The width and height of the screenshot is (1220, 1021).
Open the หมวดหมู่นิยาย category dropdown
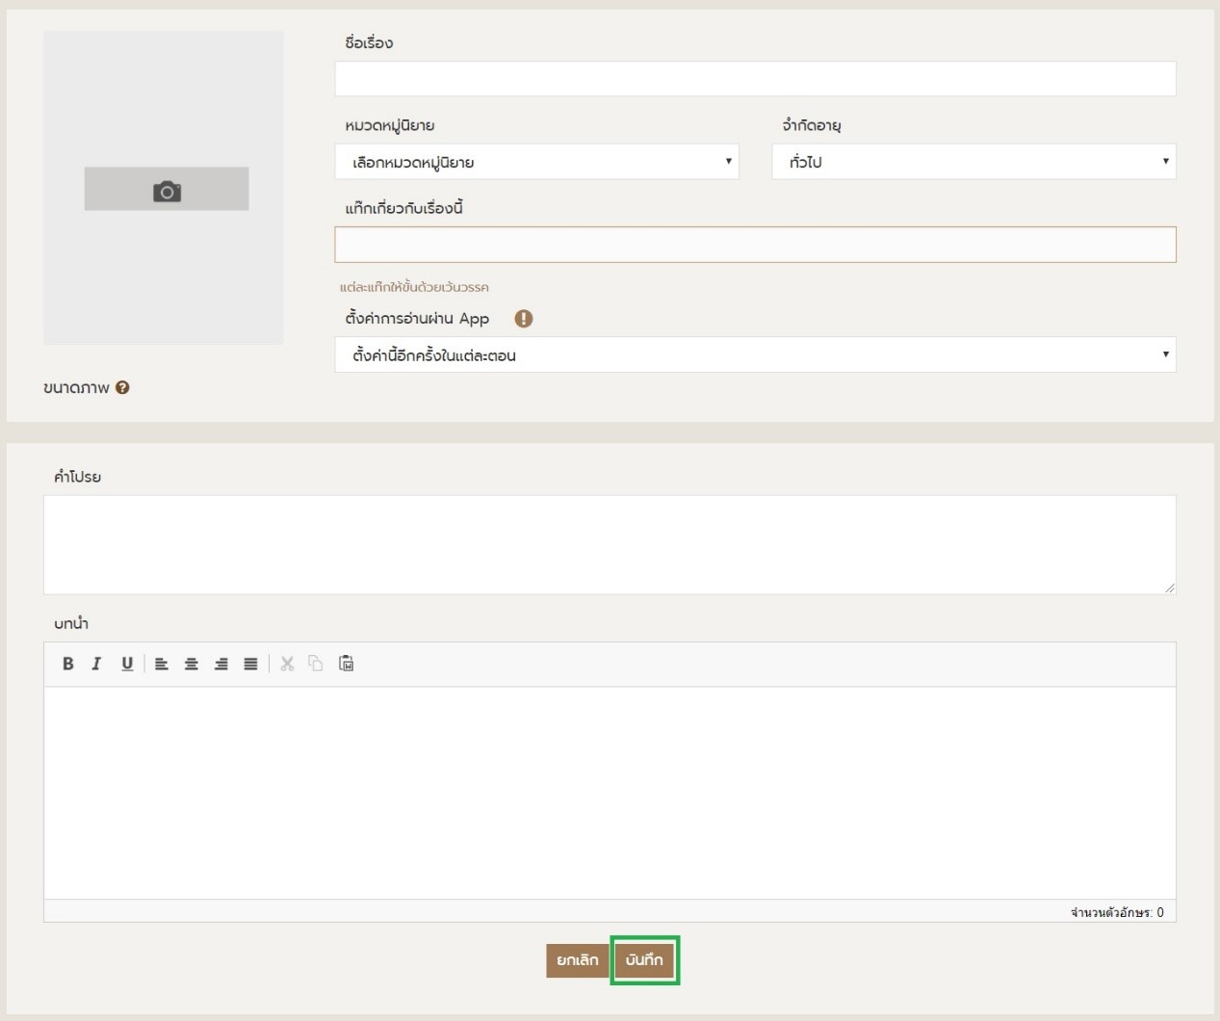point(536,162)
